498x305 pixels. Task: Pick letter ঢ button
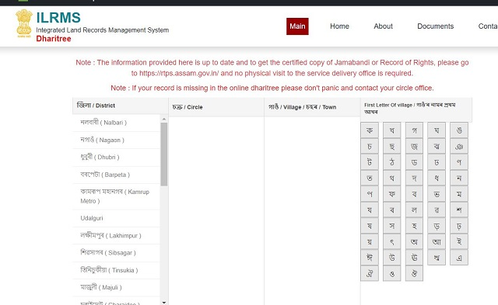437,162
